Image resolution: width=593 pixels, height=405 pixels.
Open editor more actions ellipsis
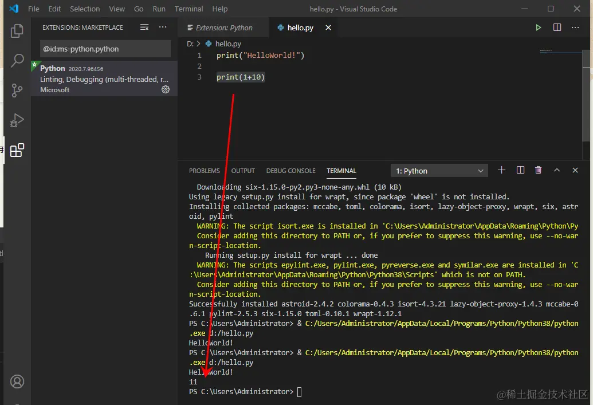pos(575,27)
